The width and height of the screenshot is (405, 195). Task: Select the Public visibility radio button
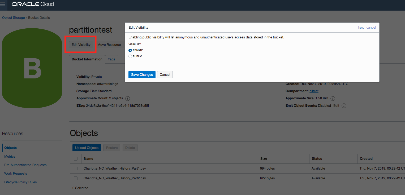tap(130, 56)
